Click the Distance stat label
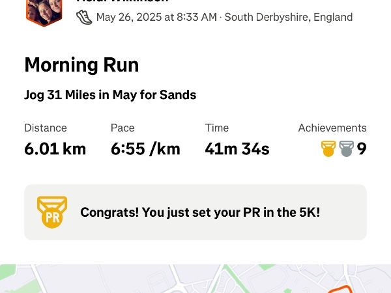This screenshot has height=293, width=391. pos(46,128)
